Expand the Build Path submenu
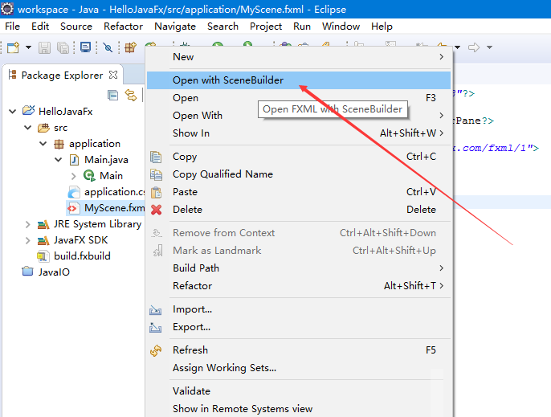The height and width of the screenshot is (417, 551). 299,268
